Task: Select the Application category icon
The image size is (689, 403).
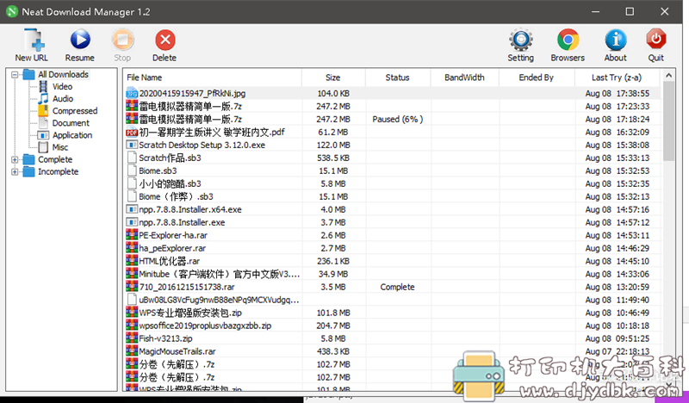Action: 43,135
